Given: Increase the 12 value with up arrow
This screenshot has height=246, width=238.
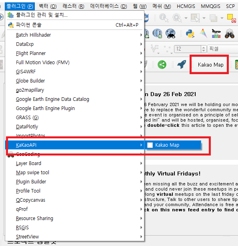Looking at the screenshot, I should point(204,47).
